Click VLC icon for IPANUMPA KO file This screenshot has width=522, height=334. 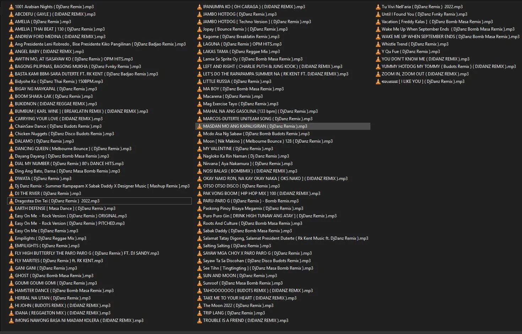[x=200, y=7]
